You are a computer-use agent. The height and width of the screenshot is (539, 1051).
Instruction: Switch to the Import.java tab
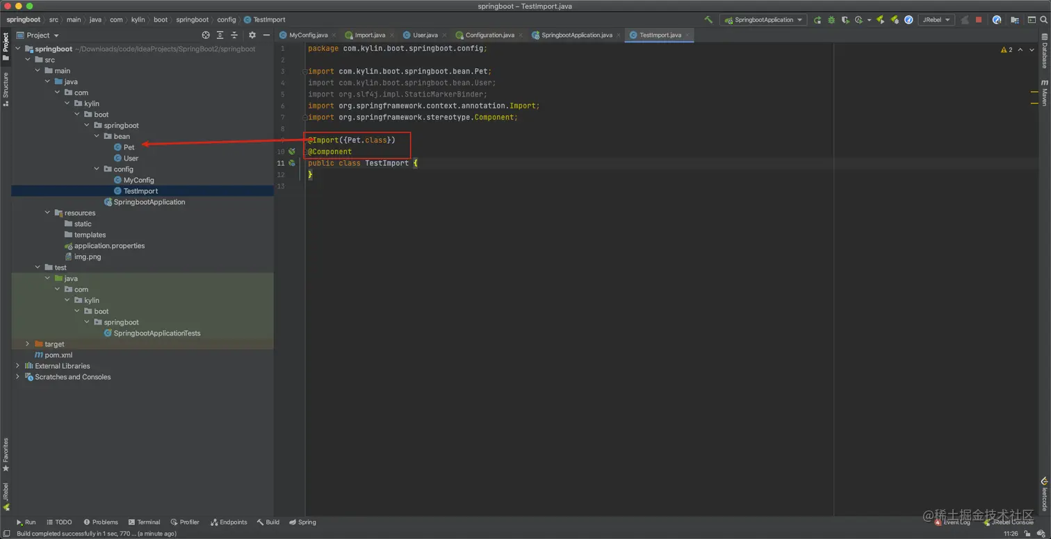tap(369, 35)
